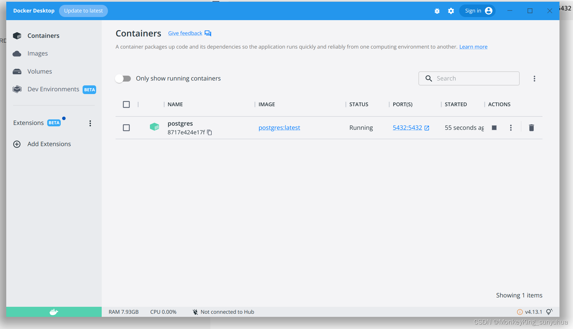Open postgres row more-actions menu
Screen dimensions: 573x329
pyautogui.click(x=511, y=128)
